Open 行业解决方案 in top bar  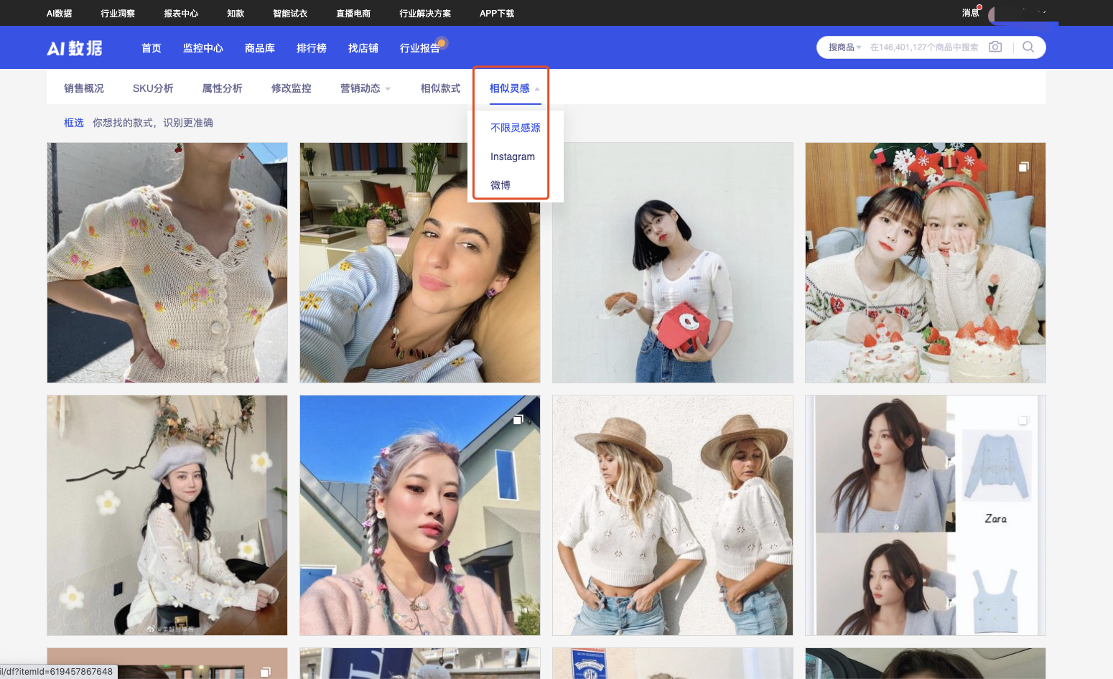point(425,14)
